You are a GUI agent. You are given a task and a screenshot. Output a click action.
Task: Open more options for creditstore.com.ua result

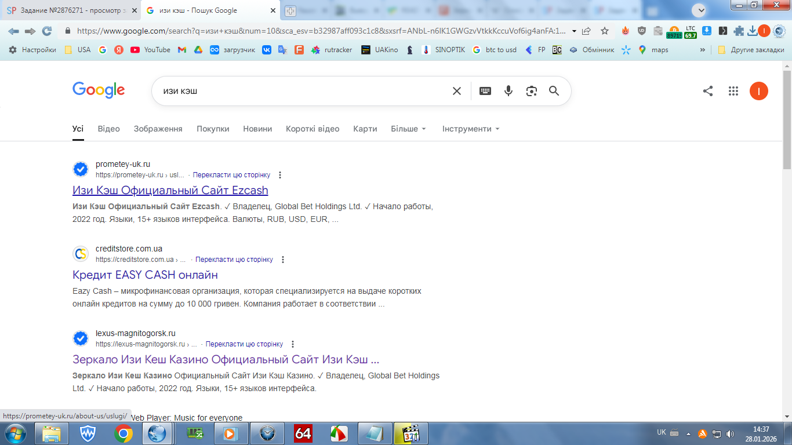[283, 260]
